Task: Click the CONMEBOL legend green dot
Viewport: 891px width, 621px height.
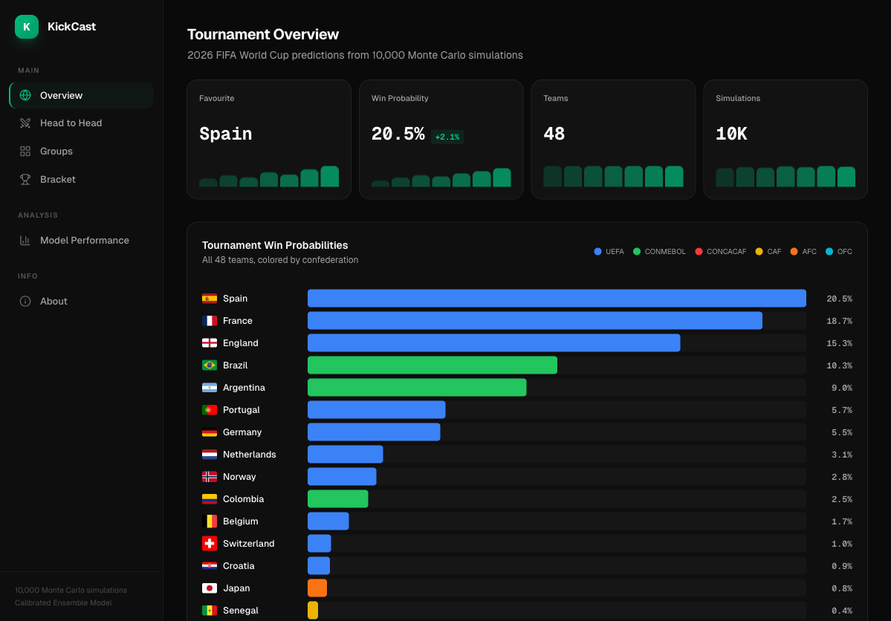Action: tap(637, 252)
